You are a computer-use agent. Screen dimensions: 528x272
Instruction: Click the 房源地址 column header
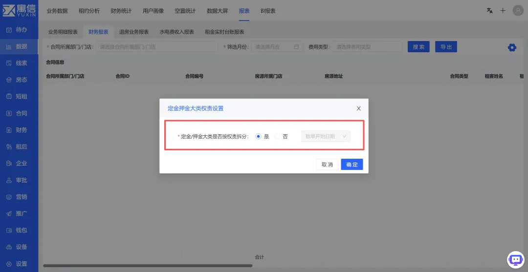click(x=334, y=76)
